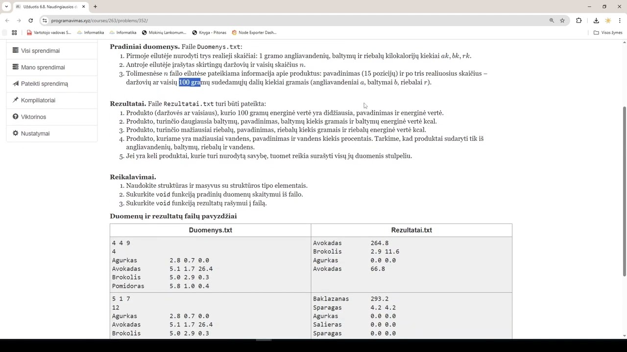Click the "Pradiniai duomenys." heading
Image resolution: width=627 pixels, height=352 pixels.
(x=145, y=47)
